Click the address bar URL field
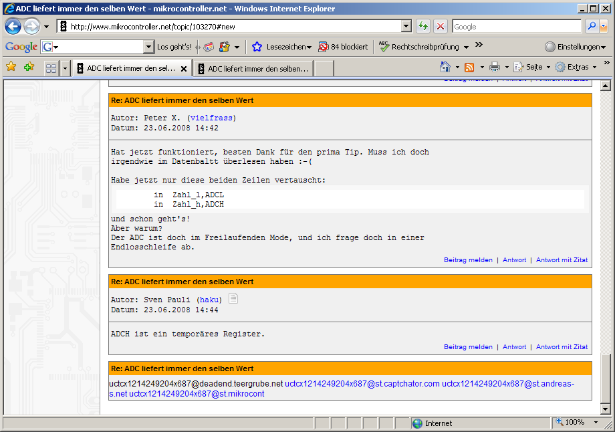Viewport: 615px width, 432px height. 234,27
